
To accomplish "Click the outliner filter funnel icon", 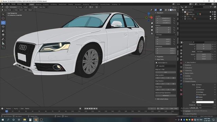I will pos(211,7).
